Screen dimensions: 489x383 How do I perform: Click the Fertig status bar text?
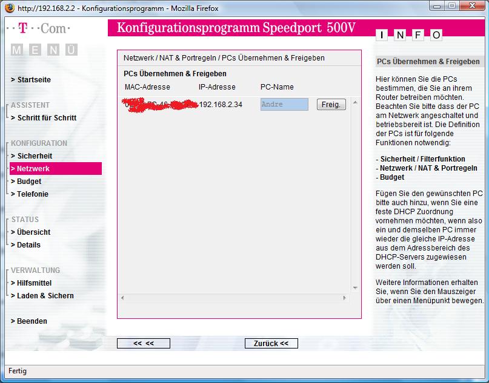point(18,371)
